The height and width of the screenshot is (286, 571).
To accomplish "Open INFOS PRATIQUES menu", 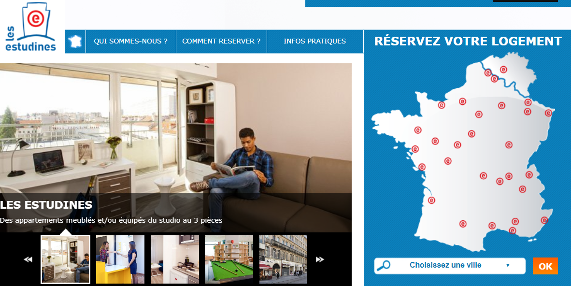I will click(315, 41).
